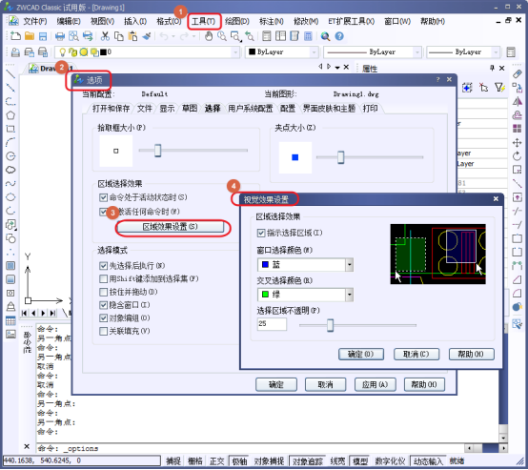Enable '按住并拖动(D)' checkbox
The height and width of the screenshot is (470, 528).
(103, 292)
